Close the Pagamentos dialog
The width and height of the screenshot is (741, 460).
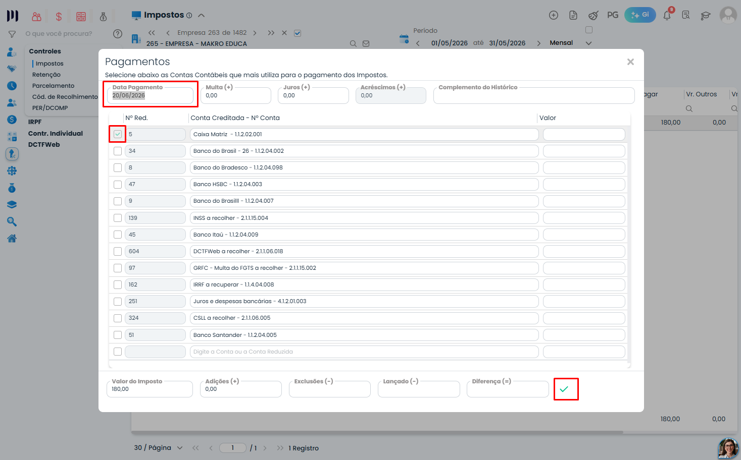click(630, 62)
